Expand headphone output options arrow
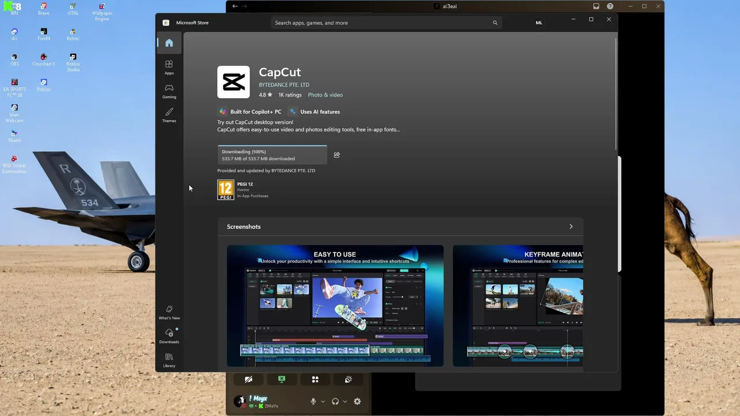This screenshot has width=740, height=416. click(345, 402)
